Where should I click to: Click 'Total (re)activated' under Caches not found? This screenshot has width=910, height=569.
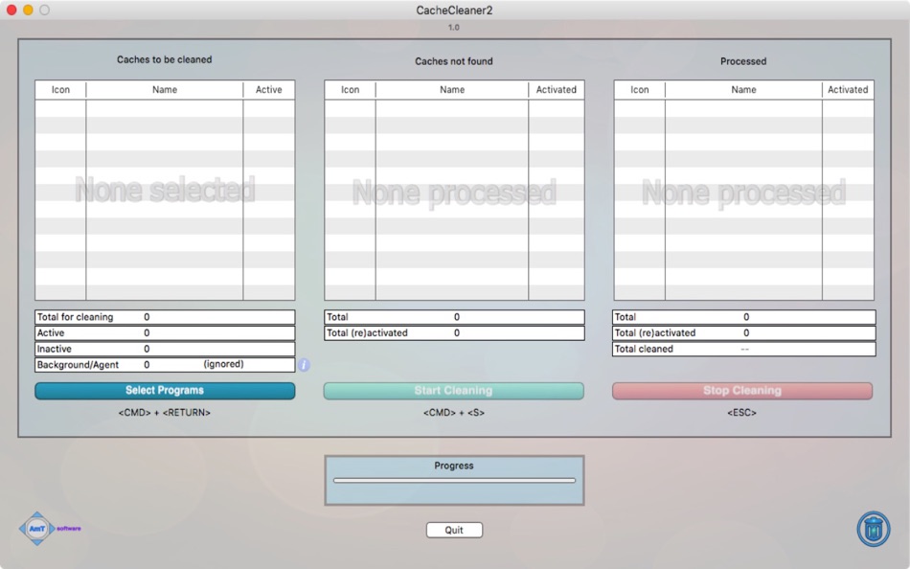454,332
